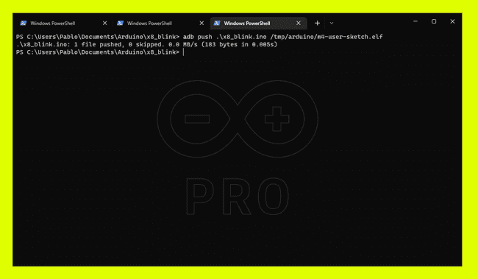Click the '1 file pushed' output line
478x279 pixels.
pyautogui.click(x=146, y=45)
